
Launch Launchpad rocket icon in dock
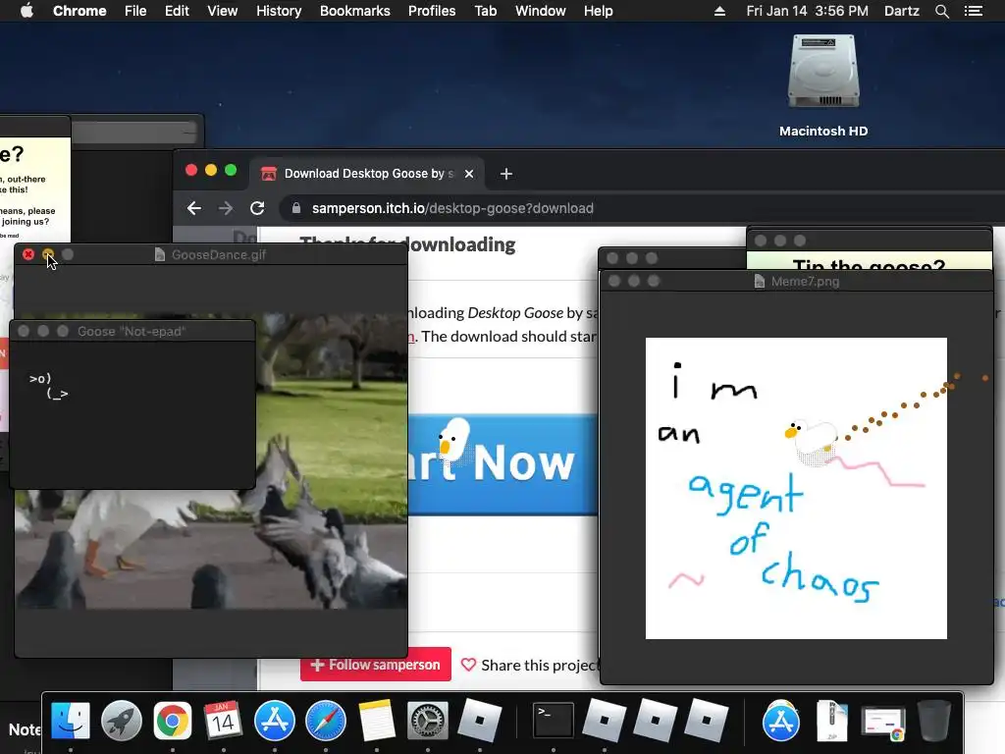pos(121,721)
